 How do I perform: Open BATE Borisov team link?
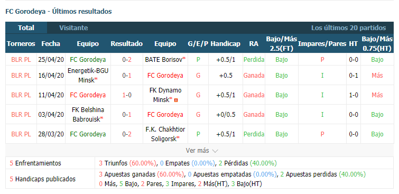[x=165, y=60]
